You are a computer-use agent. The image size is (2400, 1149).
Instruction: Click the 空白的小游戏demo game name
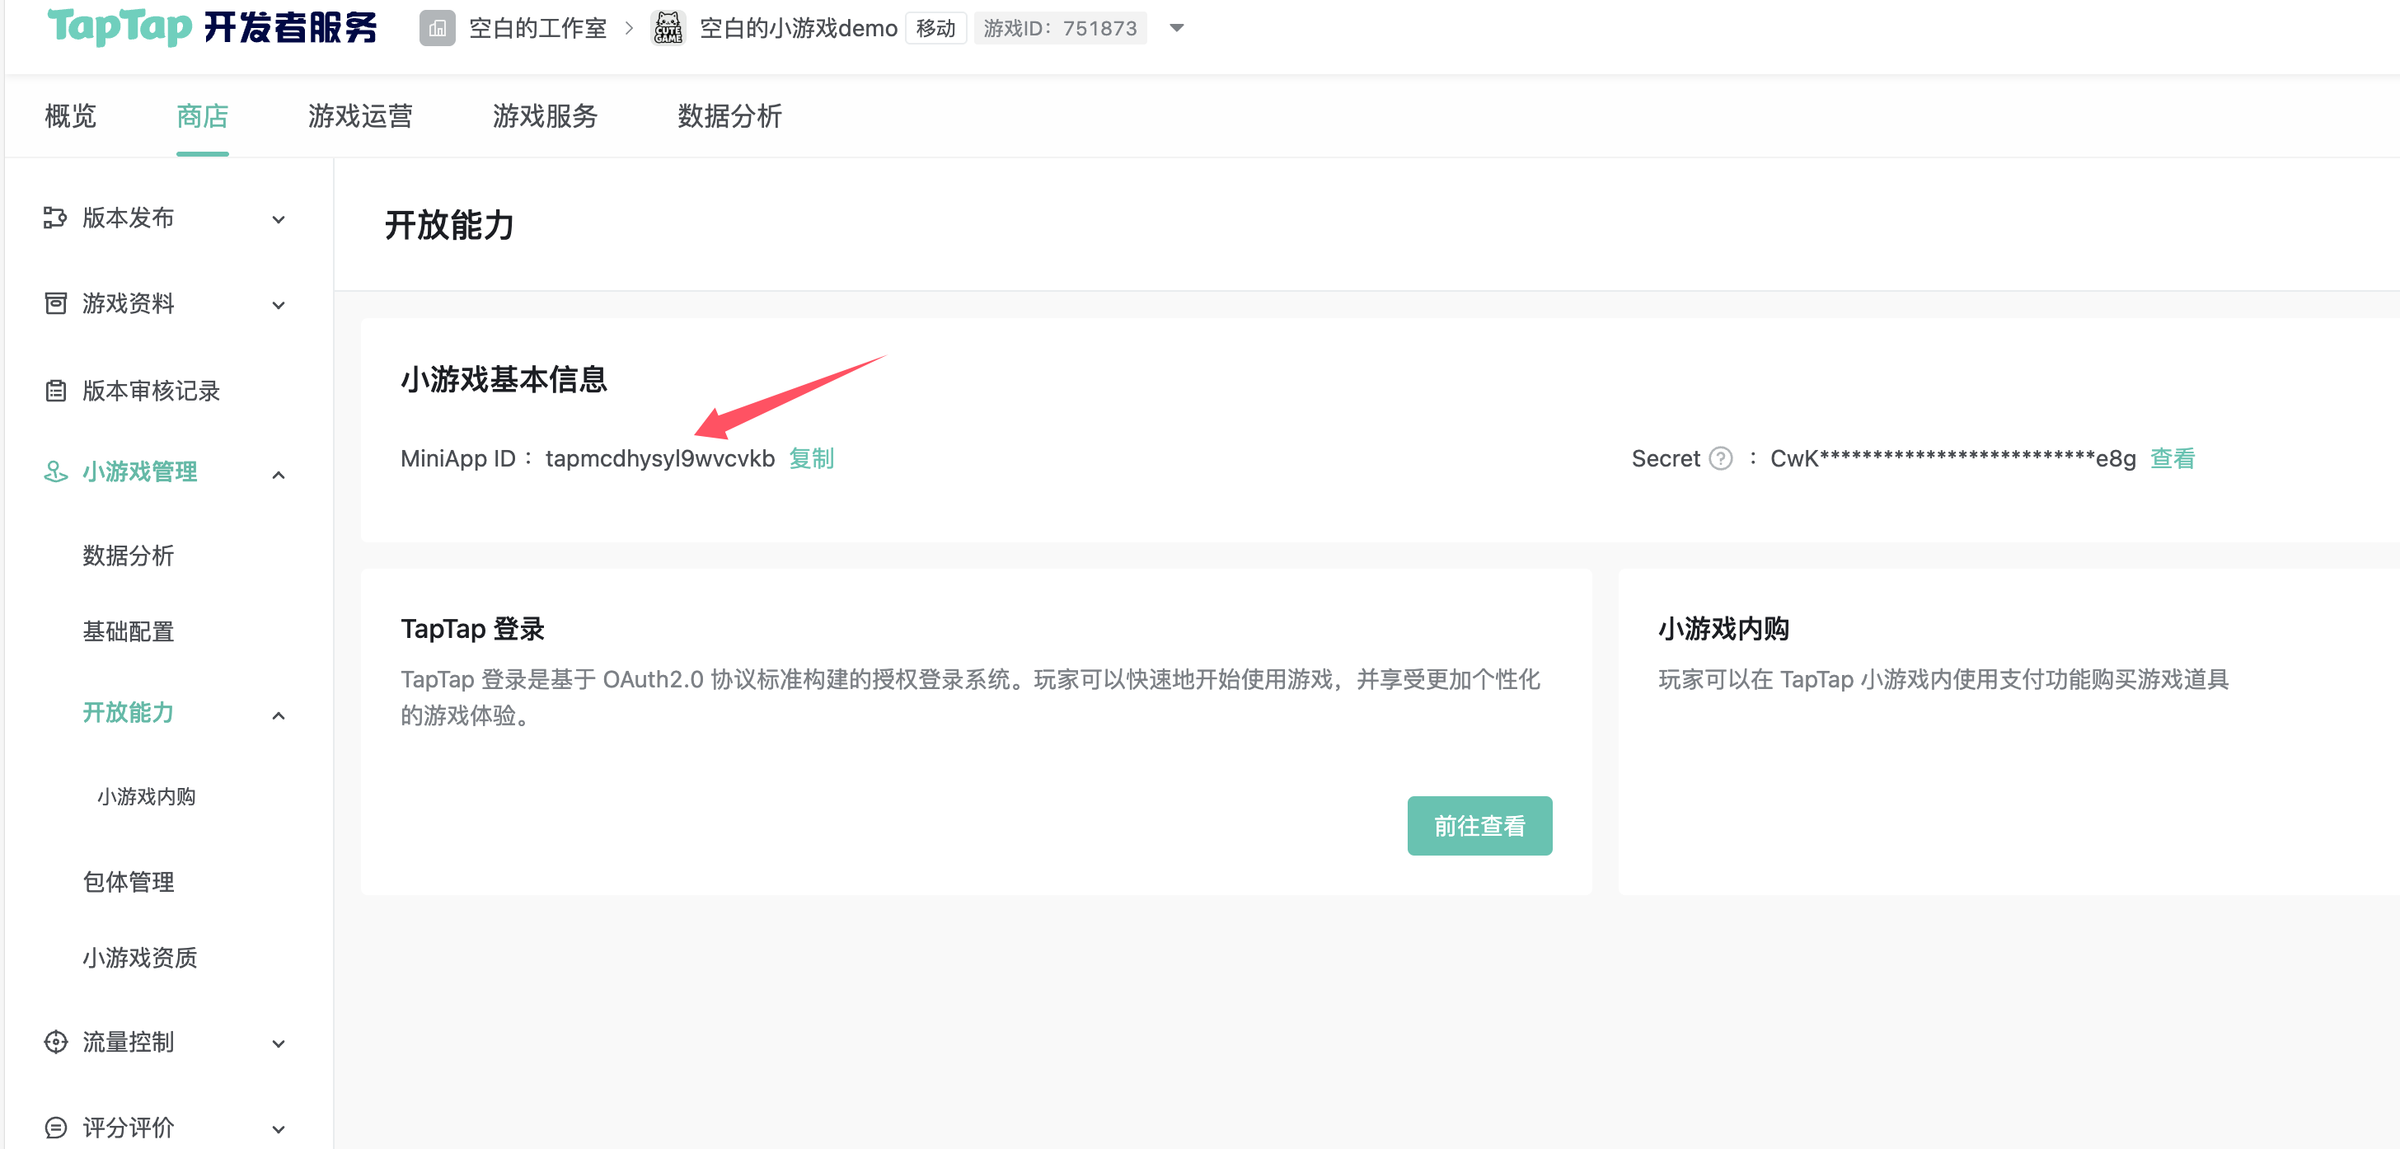pos(799,29)
